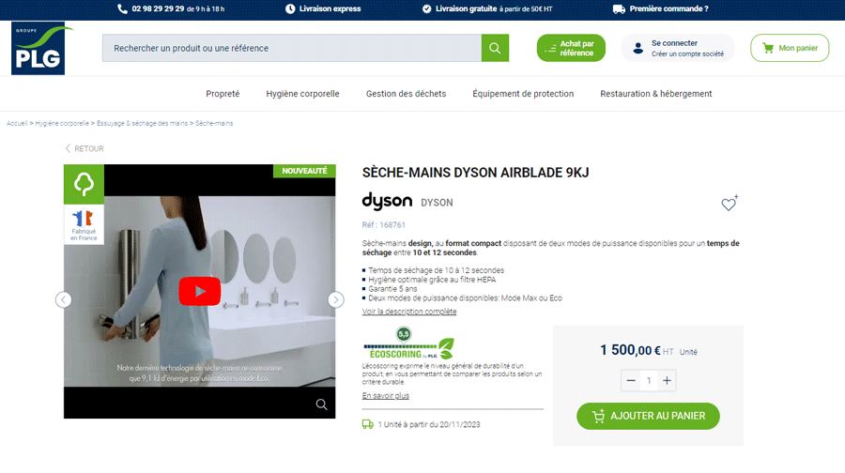845x473 pixels.
Task: Open the Équipement de protection menu
Action: click(523, 94)
